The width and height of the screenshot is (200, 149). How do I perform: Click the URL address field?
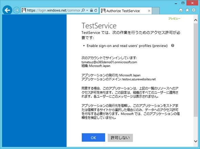pyautogui.click(x=54, y=10)
